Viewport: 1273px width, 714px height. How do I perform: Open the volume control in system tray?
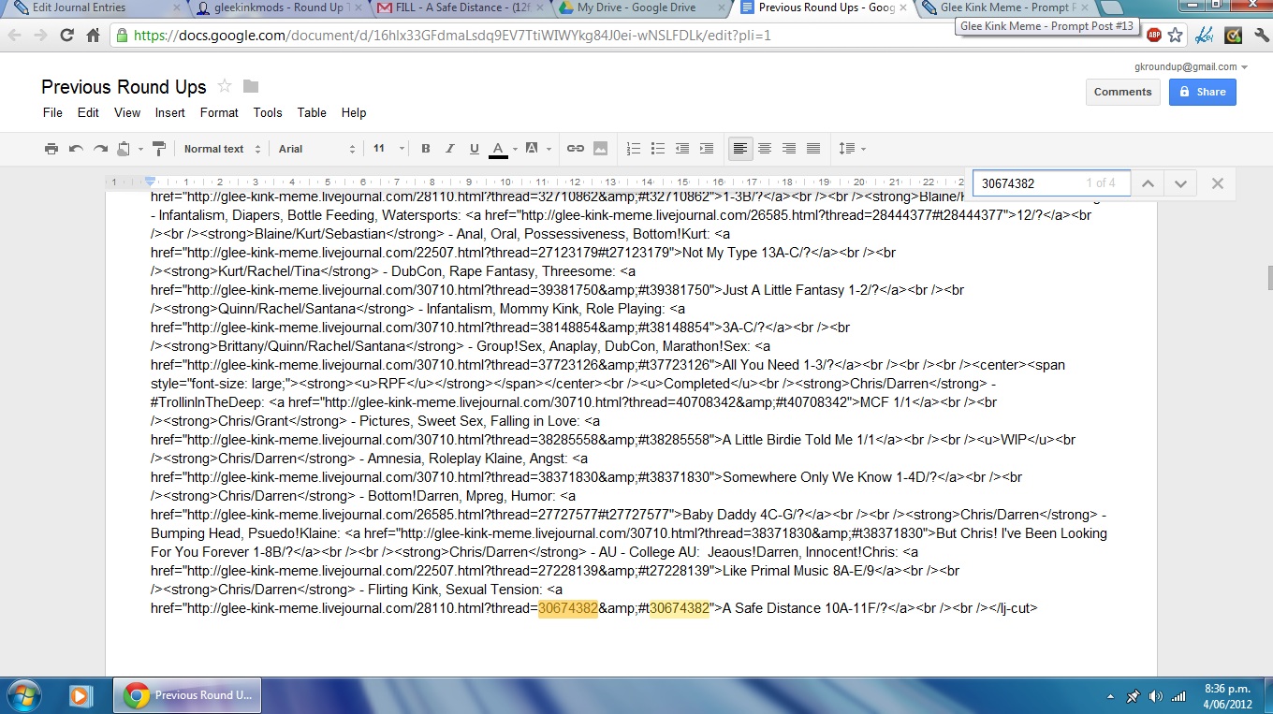[1155, 696]
